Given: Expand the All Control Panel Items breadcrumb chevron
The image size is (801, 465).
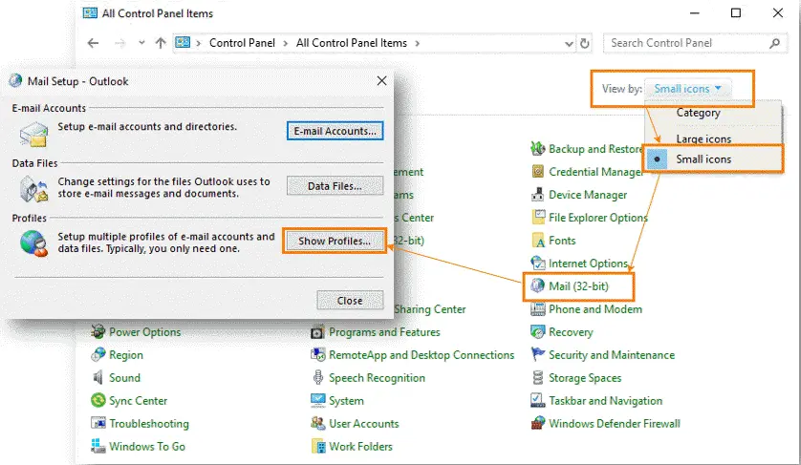Looking at the screenshot, I should (418, 43).
